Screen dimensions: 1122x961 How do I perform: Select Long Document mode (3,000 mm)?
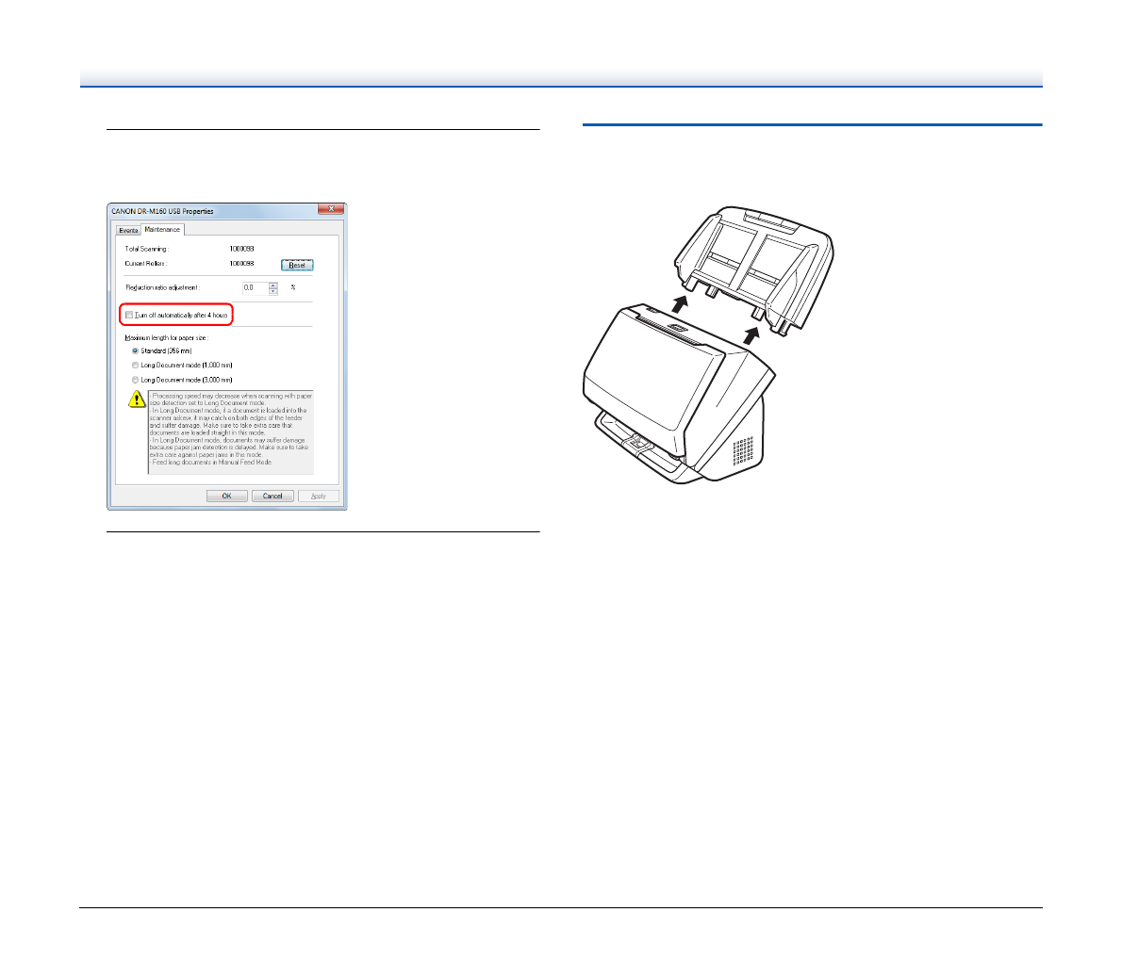click(x=135, y=379)
